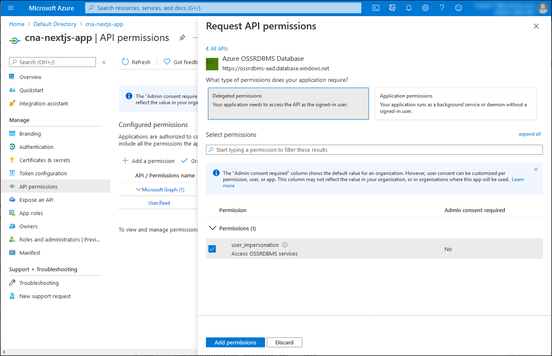Image resolution: width=552 pixels, height=356 pixels.
Task: Open Integration assistant in the sidebar
Action: 43,103
